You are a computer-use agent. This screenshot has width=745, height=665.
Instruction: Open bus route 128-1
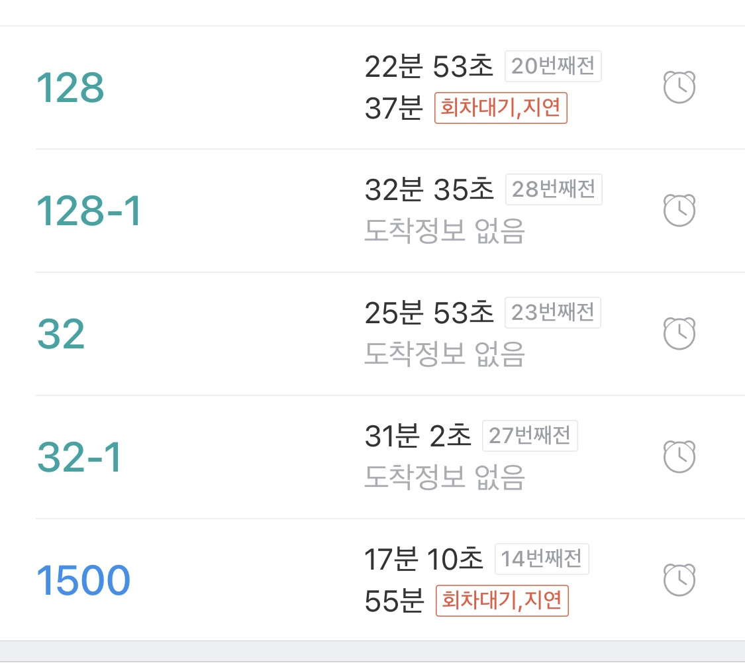[89, 211]
